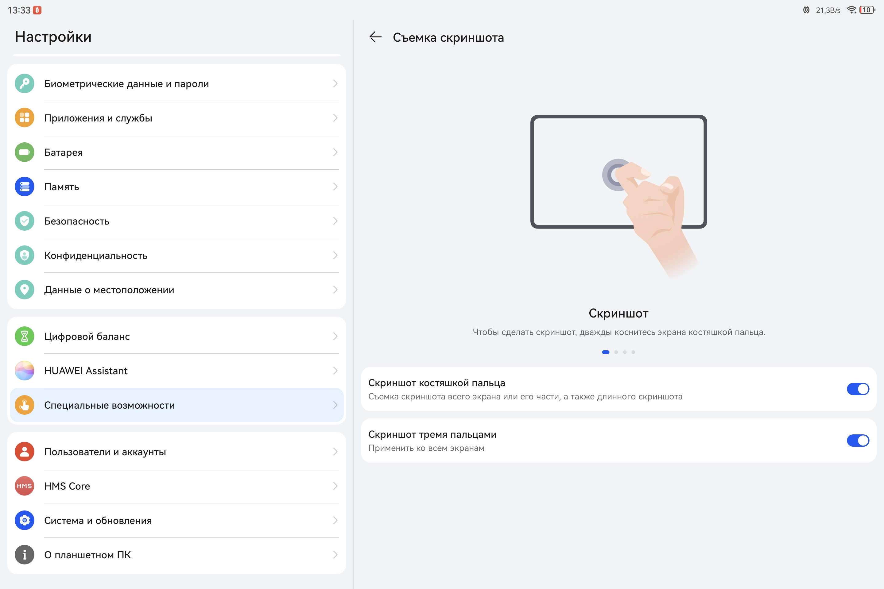Image resolution: width=884 pixels, height=589 pixels.
Task: Expand Безопасность via its chevron arrow
Action: (335, 221)
